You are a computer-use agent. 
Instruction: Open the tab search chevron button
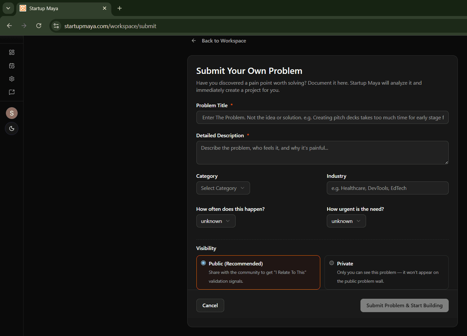[x=8, y=8]
